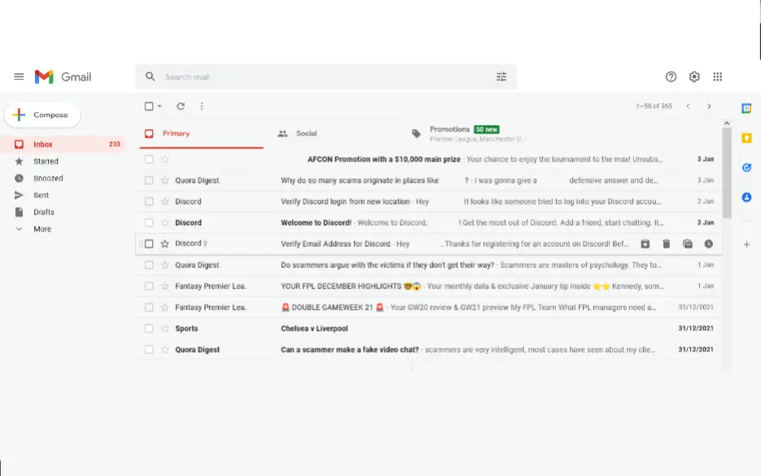
Task: Refresh the inbox list
Action: [x=180, y=106]
